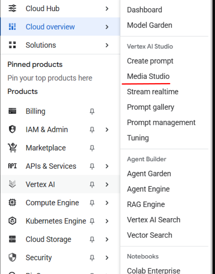This screenshot has height=274, width=215.
Task: Open Agent Engine
Action: (x=148, y=189)
